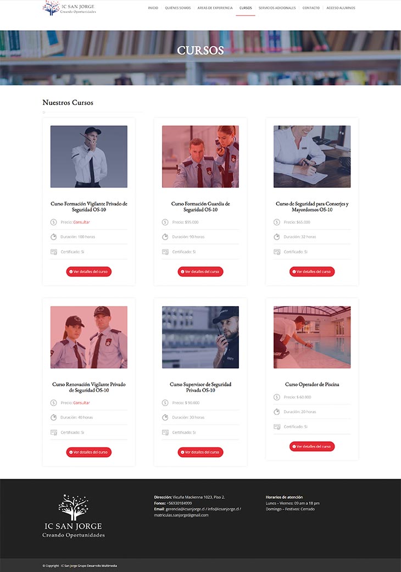View details of Curso Formación Guardia
401x572 pixels.
point(200,271)
